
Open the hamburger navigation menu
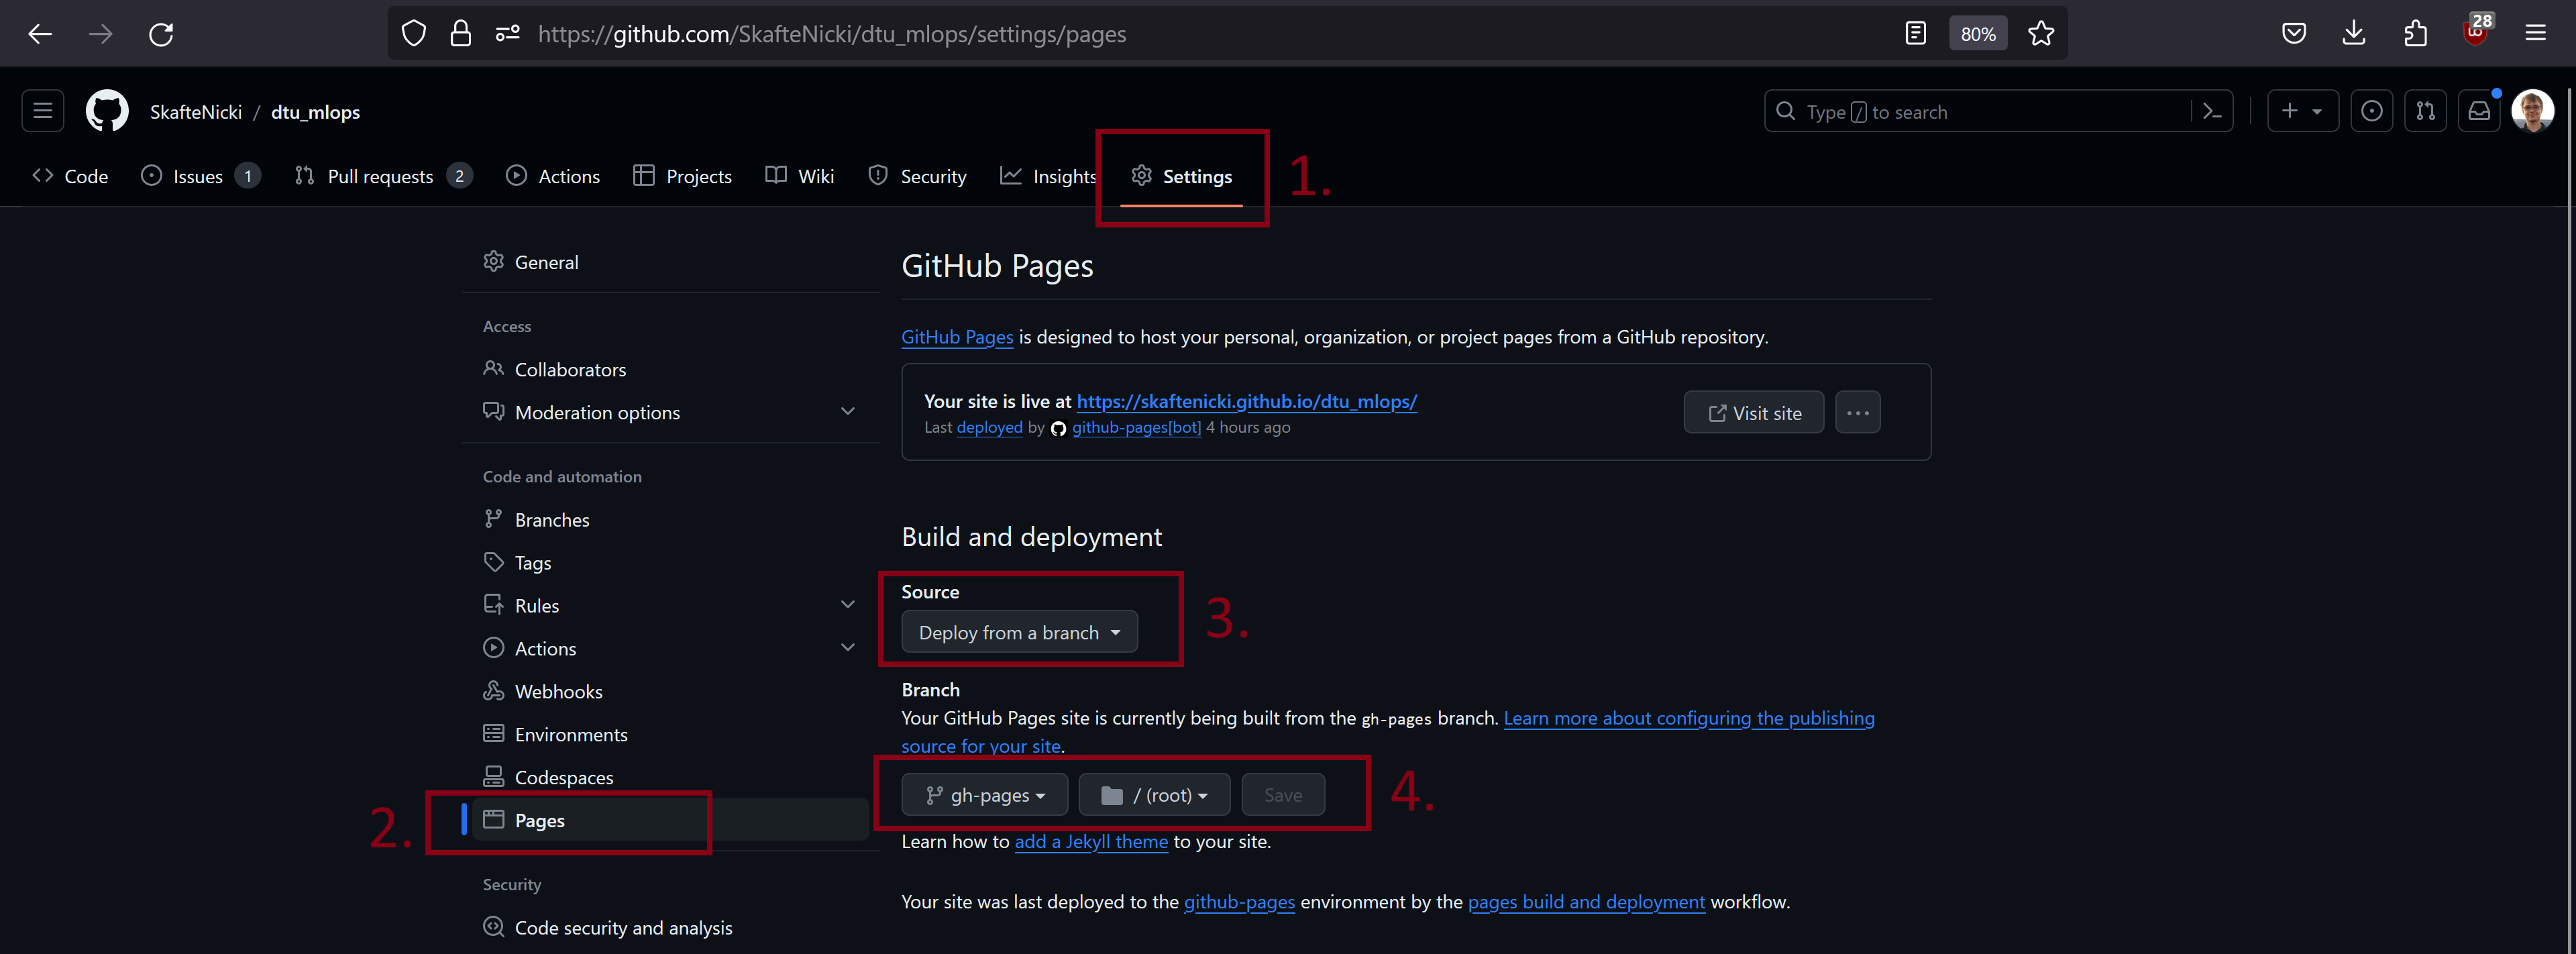(43, 112)
